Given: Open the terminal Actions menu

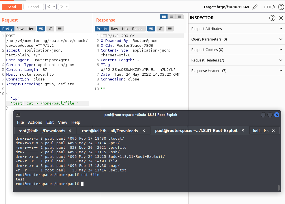Looking at the screenshot, I should 35,122.
